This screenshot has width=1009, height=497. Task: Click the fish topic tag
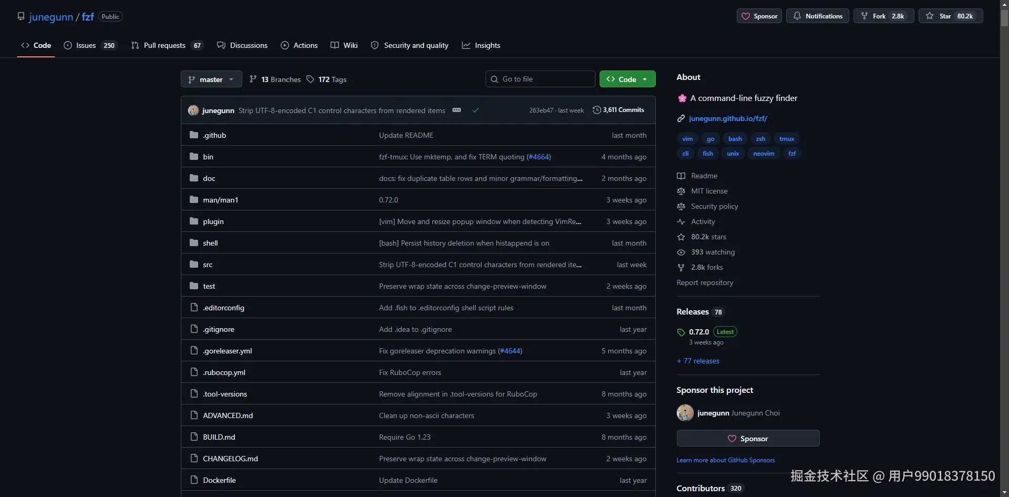pyautogui.click(x=708, y=154)
